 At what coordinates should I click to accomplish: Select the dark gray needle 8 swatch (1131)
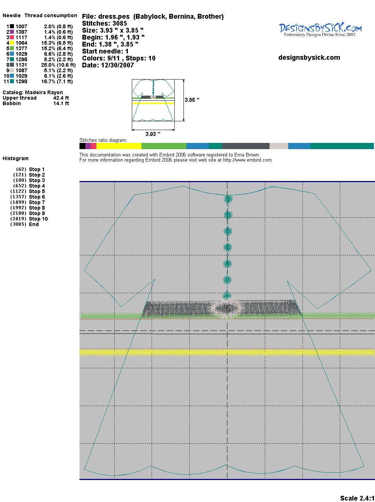point(12,65)
